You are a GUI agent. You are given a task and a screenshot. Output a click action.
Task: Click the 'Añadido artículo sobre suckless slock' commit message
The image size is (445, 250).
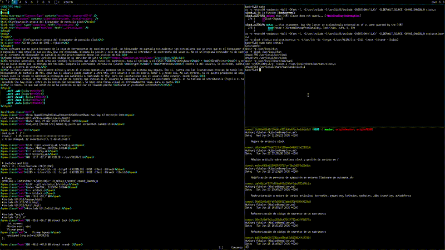click(295, 159)
